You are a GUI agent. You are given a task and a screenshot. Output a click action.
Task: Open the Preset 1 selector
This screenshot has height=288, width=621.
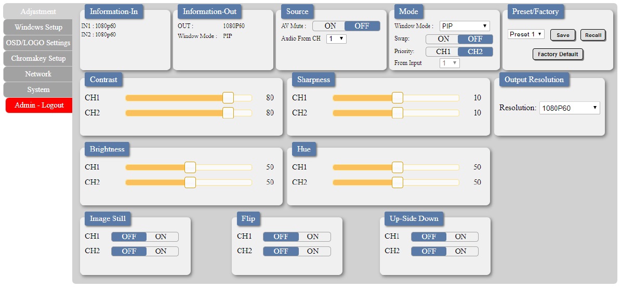[x=526, y=34]
